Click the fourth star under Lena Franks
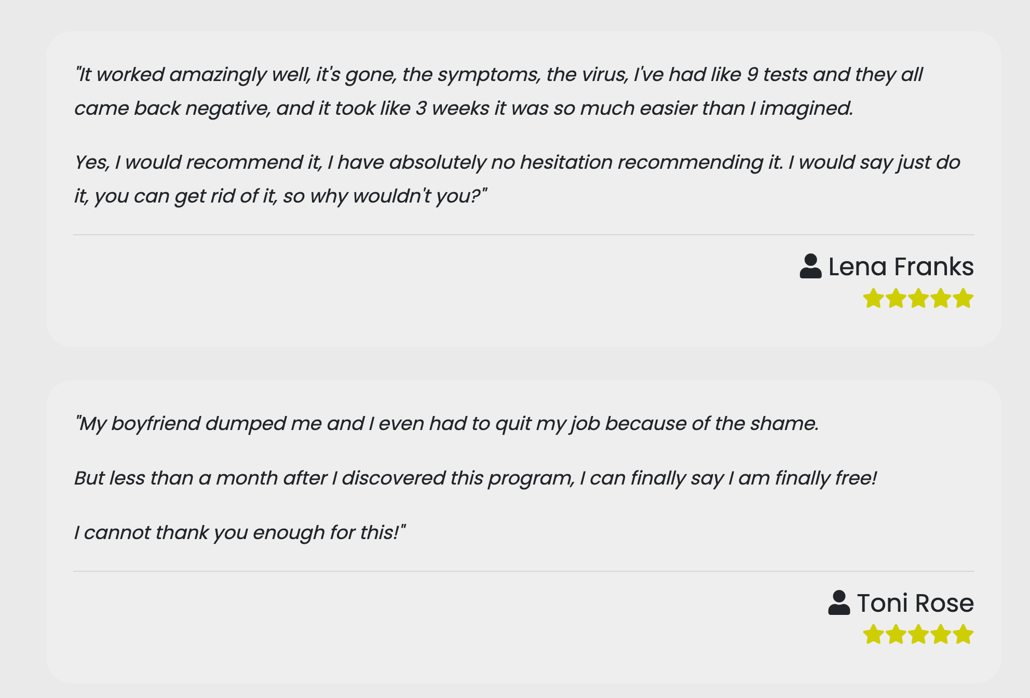The image size is (1030, 698). tap(941, 299)
